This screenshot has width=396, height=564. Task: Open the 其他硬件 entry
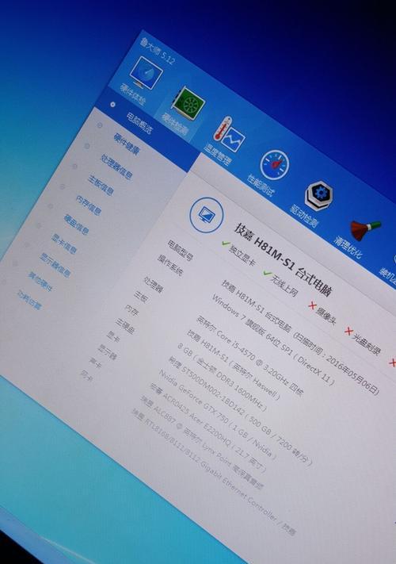[x=40, y=282]
